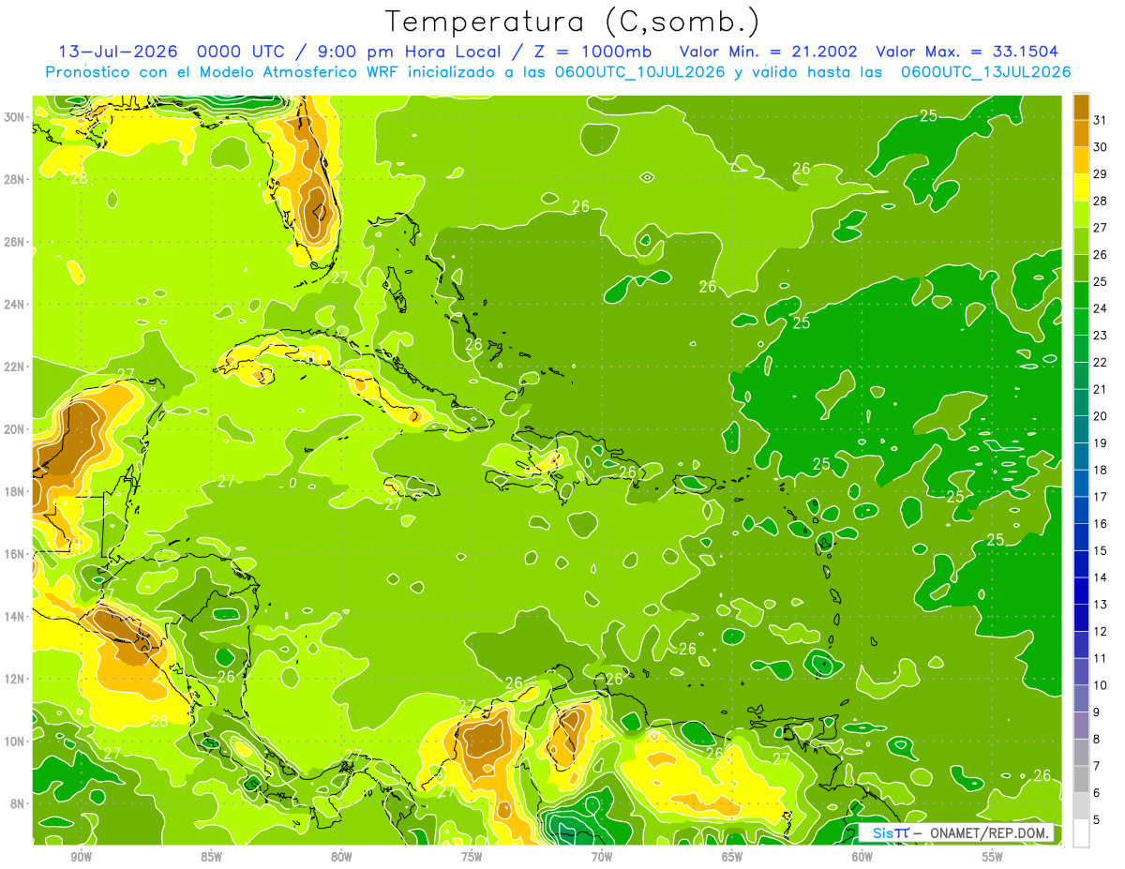Click the "Valor Max. = 33.1504" text

point(967,52)
